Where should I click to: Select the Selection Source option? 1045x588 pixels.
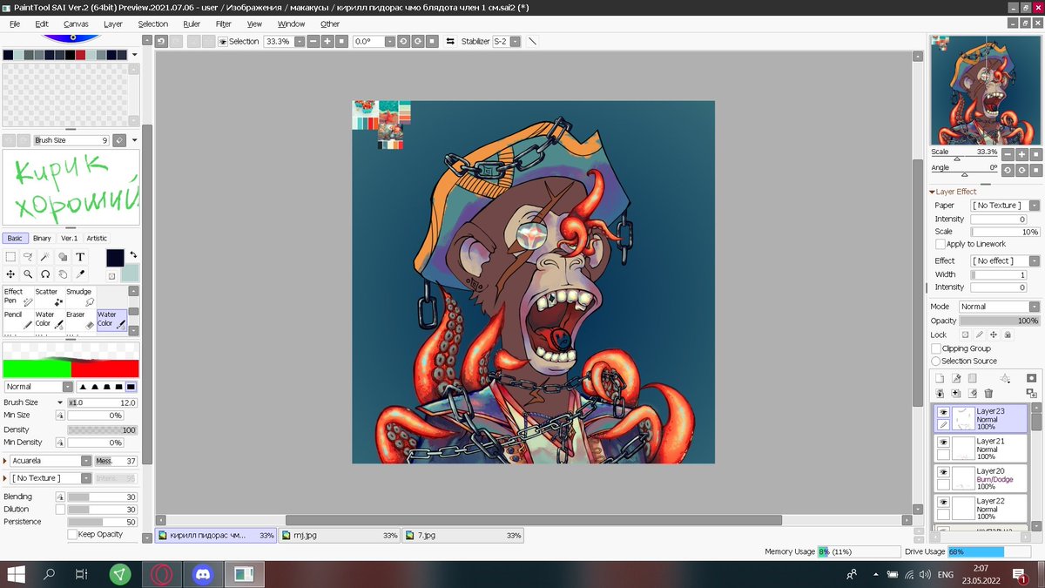click(936, 361)
